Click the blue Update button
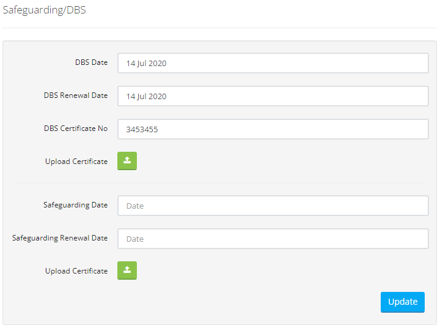Image resolution: width=440 pixels, height=328 pixels. (402, 302)
